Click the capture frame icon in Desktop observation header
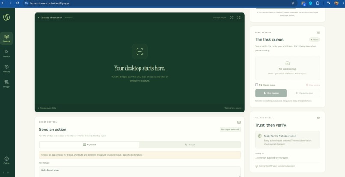Viewport: 345px width, 177px height. [232, 18]
